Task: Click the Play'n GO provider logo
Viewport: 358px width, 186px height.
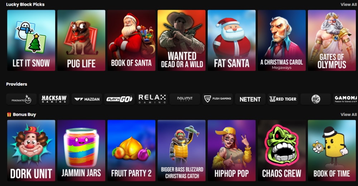Action: click(120, 99)
